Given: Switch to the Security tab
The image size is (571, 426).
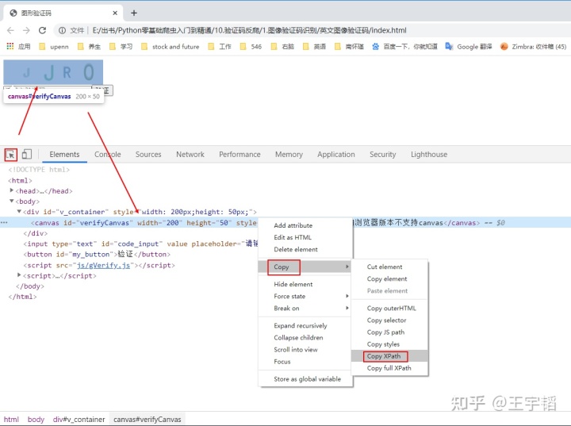Looking at the screenshot, I should tap(383, 155).
